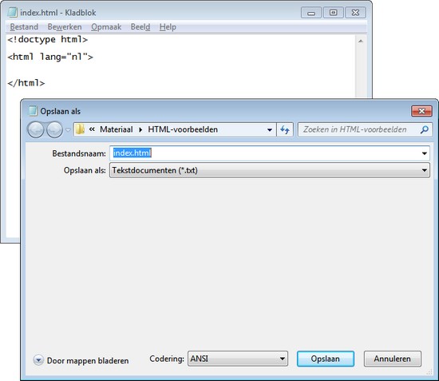The width and height of the screenshot is (439, 381).
Task: Click the dialog resize grip corner
Action: pos(429,372)
